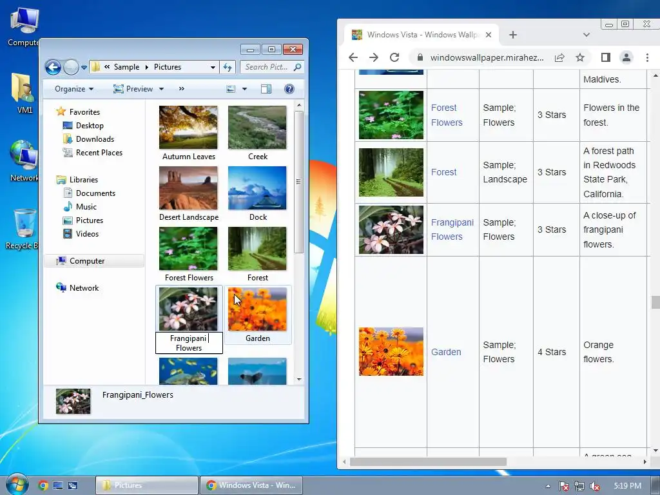Select the Garden file thumbnail in Explorer

pos(257,309)
